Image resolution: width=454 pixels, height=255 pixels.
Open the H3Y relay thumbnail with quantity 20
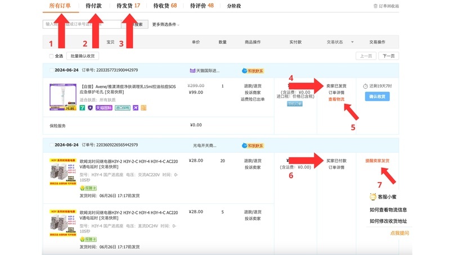[x=63, y=172]
